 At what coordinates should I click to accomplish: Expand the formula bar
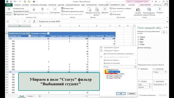(x=167, y=22)
